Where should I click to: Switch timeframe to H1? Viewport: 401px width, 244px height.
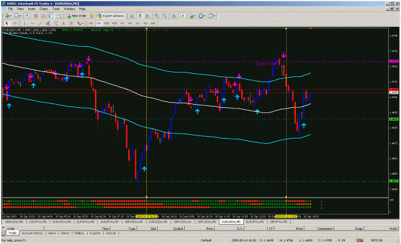[123, 23]
